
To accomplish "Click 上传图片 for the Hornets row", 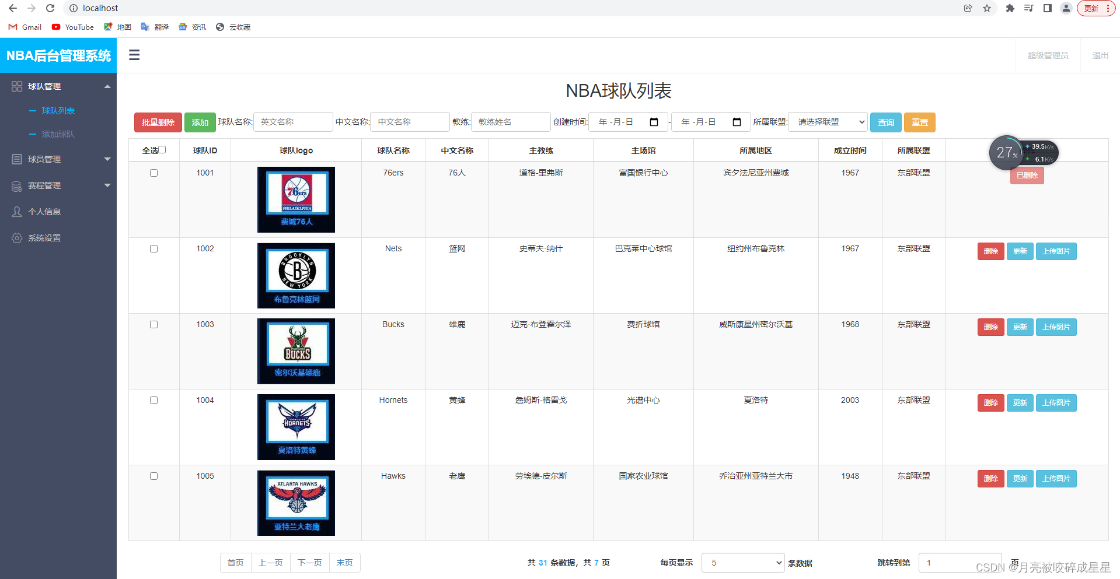I will [x=1056, y=403].
